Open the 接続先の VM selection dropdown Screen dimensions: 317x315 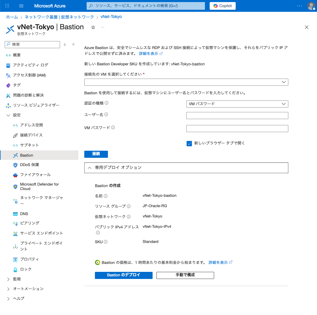point(186,82)
